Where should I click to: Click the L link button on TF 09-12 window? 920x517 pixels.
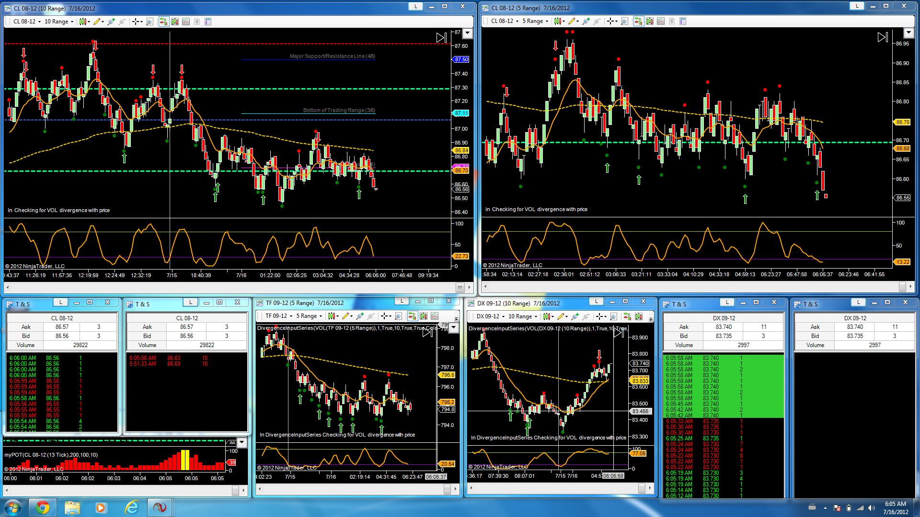tap(402, 301)
